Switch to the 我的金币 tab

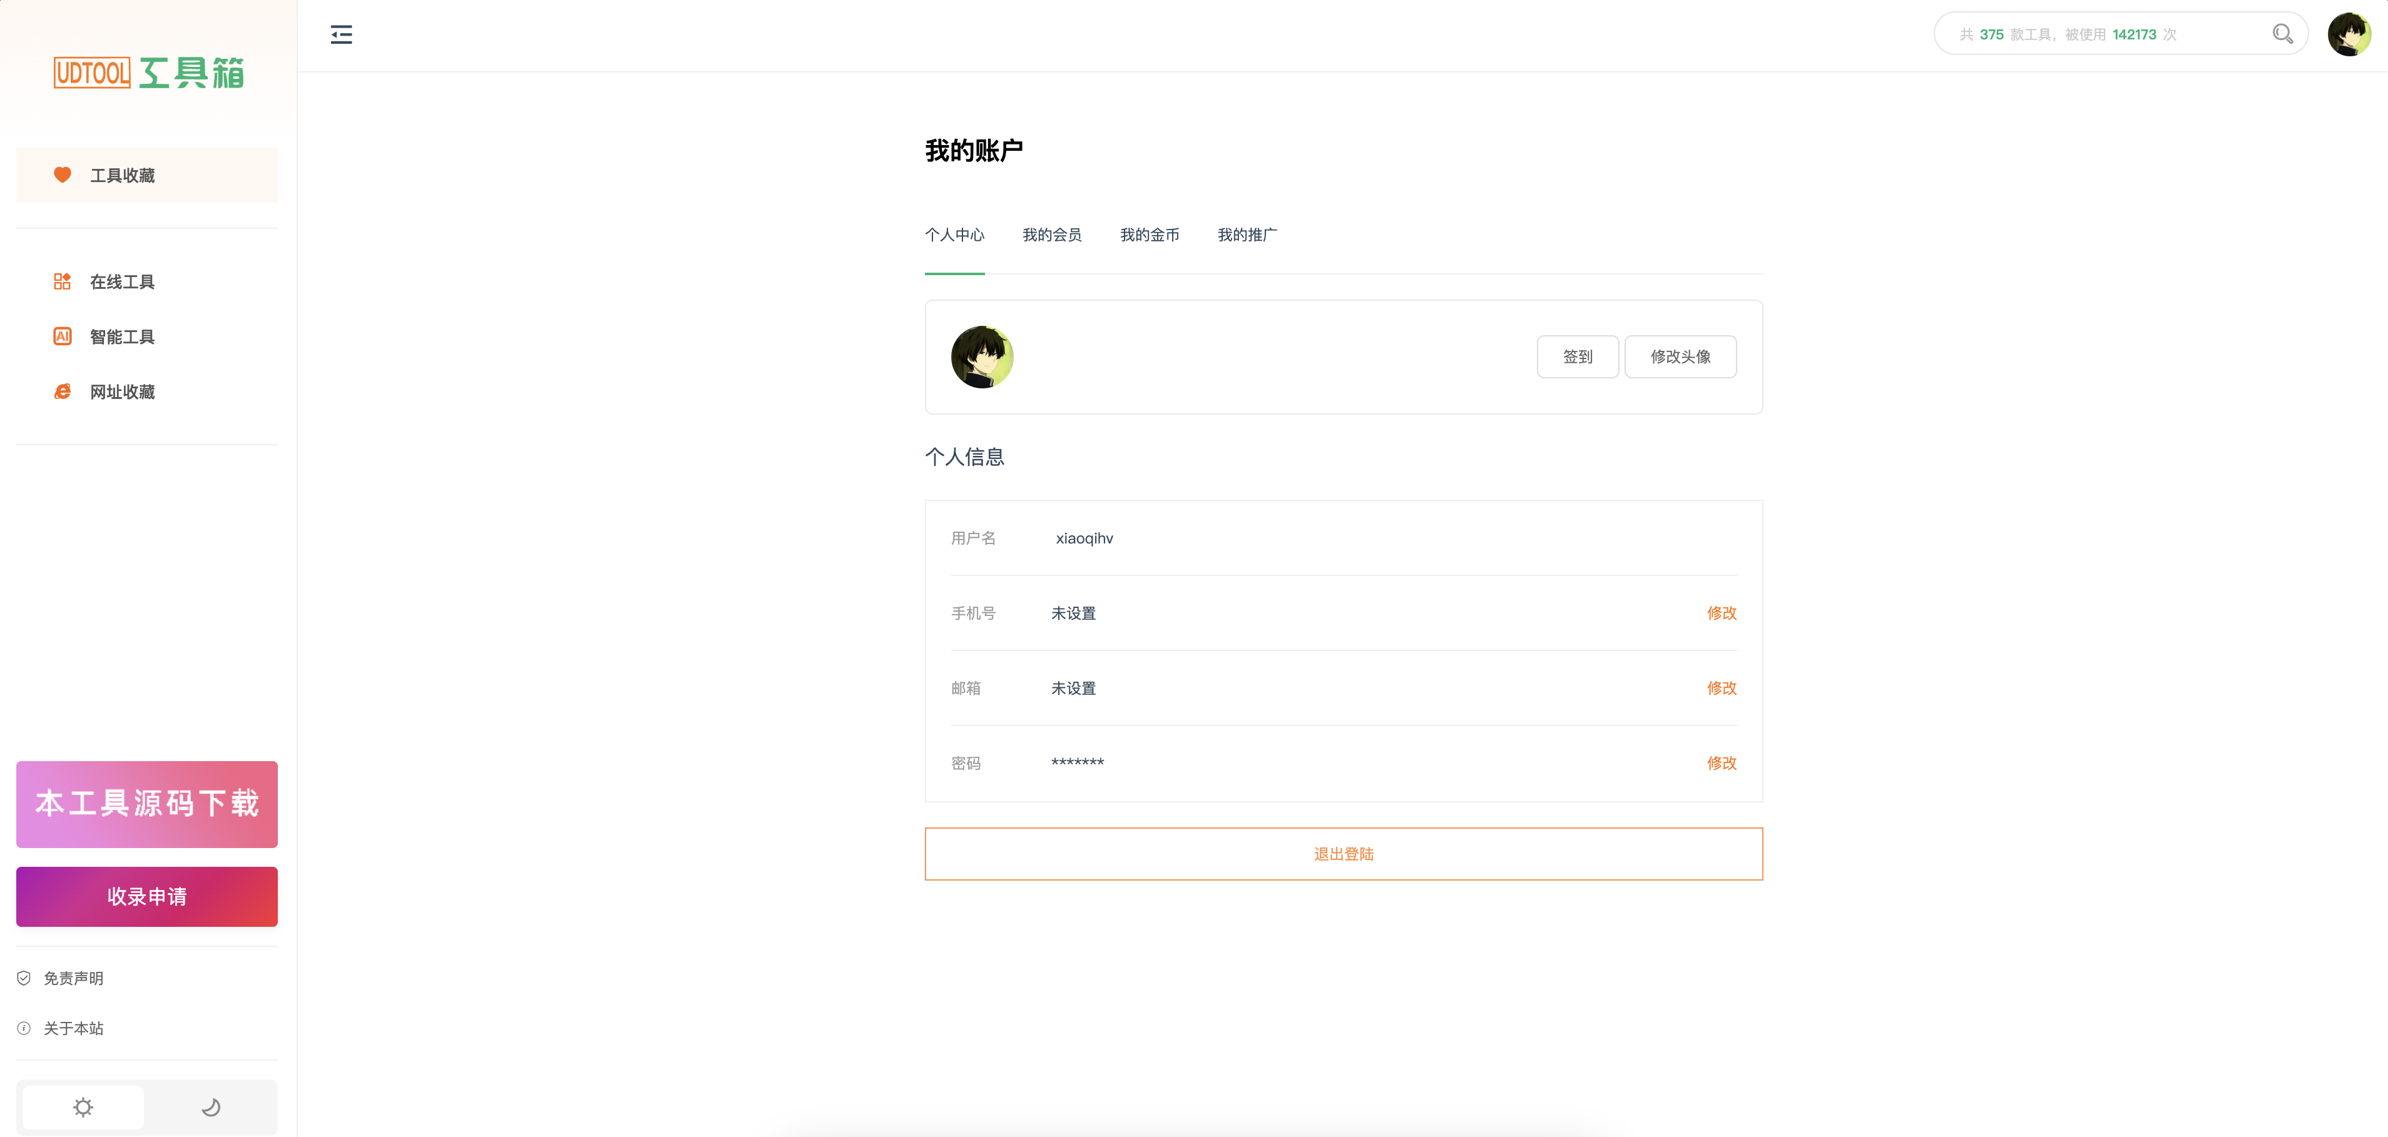[x=1148, y=235]
